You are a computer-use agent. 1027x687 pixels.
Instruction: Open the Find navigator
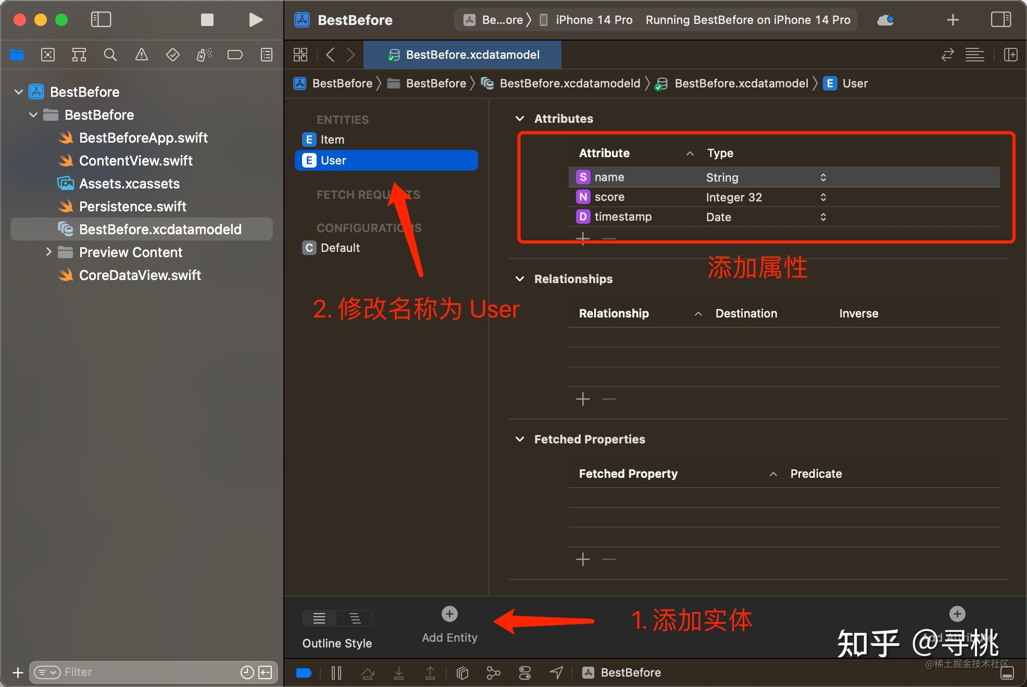coord(110,55)
